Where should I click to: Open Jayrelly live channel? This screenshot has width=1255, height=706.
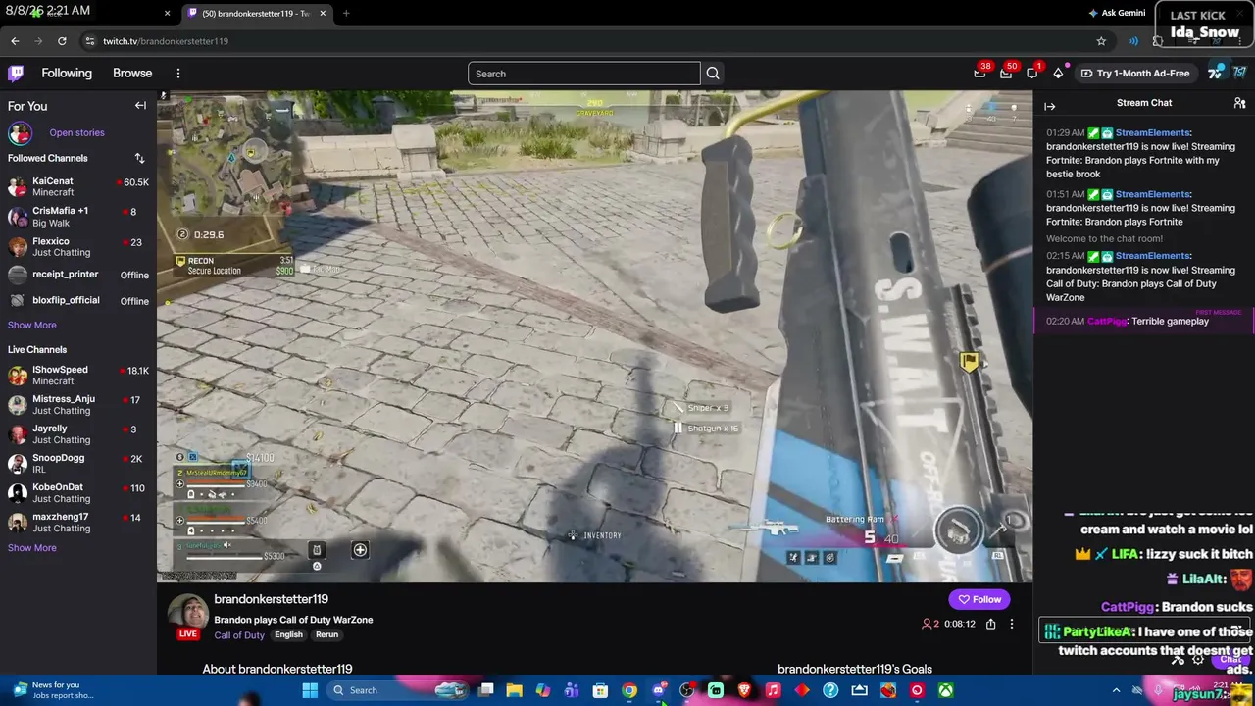point(78,434)
